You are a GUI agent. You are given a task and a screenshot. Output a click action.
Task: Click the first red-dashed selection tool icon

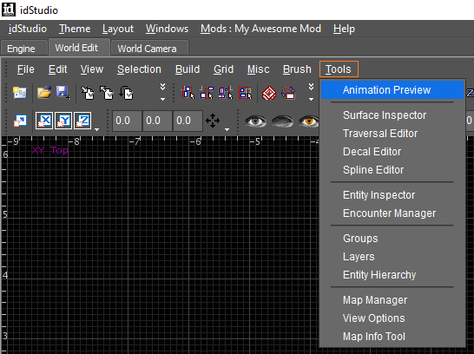coord(188,93)
